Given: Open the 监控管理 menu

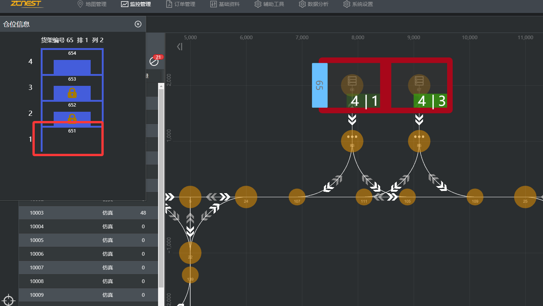Looking at the screenshot, I should point(136,4).
